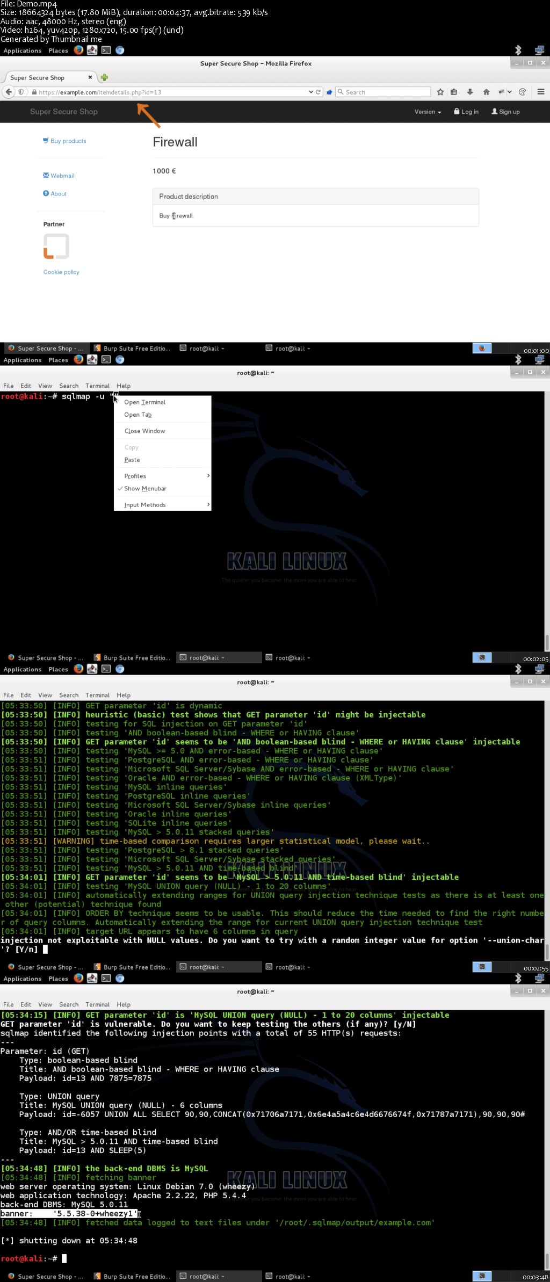Open Places menu in panel above Firefox window
The width and height of the screenshot is (550, 1282).
58,50
